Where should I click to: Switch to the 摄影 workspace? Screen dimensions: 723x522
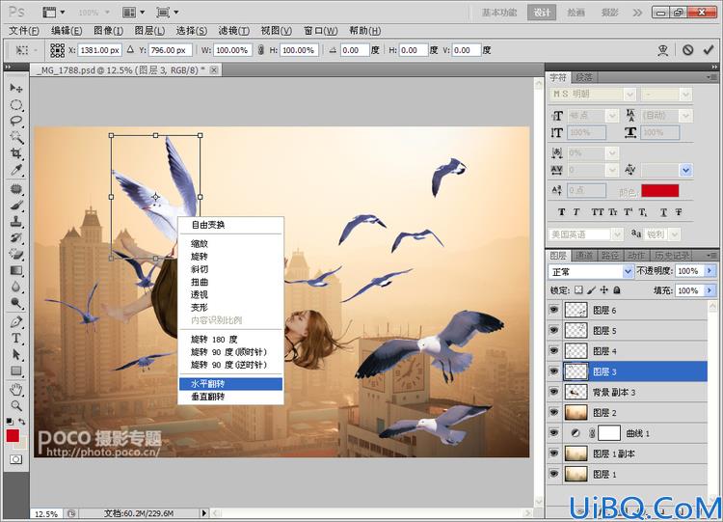coord(609,13)
